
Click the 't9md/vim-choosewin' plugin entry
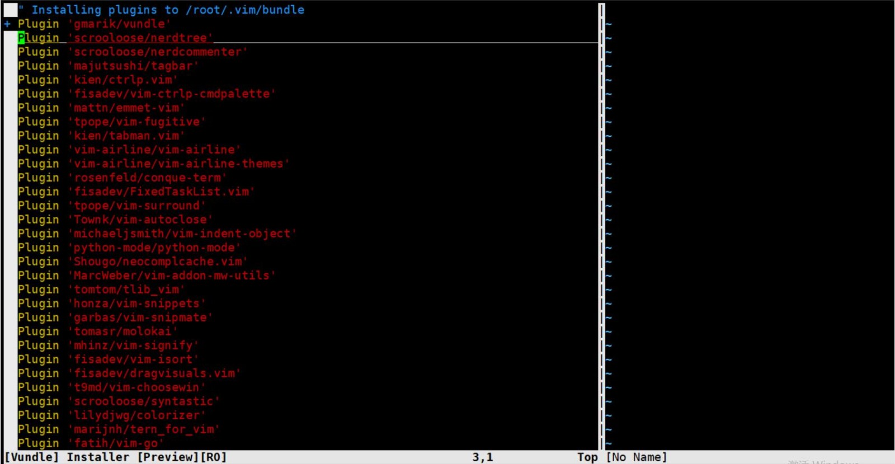(112, 387)
